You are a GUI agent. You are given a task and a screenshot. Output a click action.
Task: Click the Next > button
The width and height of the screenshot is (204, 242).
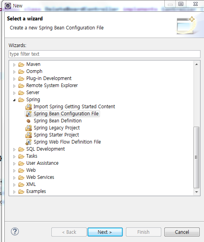tap(105, 232)
